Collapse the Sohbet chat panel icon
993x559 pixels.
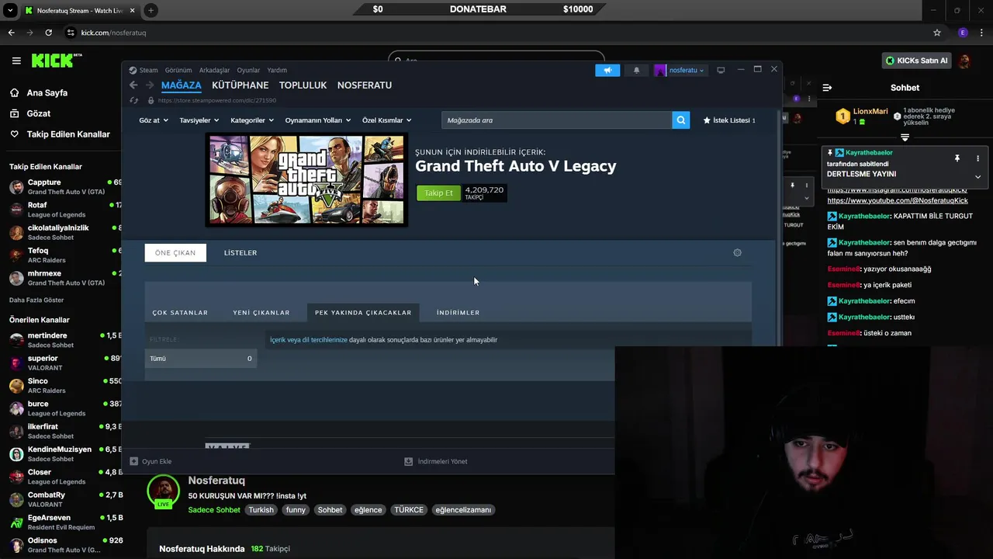[827, 88]
